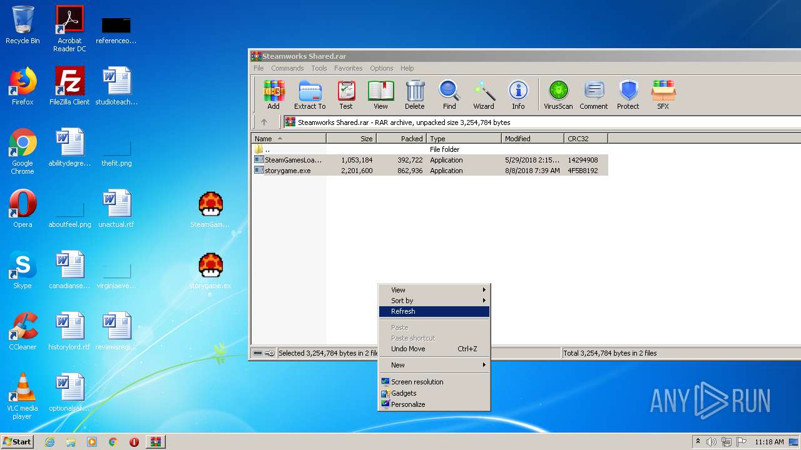Sort by the CRC32 column header

[x=586, y=139]
